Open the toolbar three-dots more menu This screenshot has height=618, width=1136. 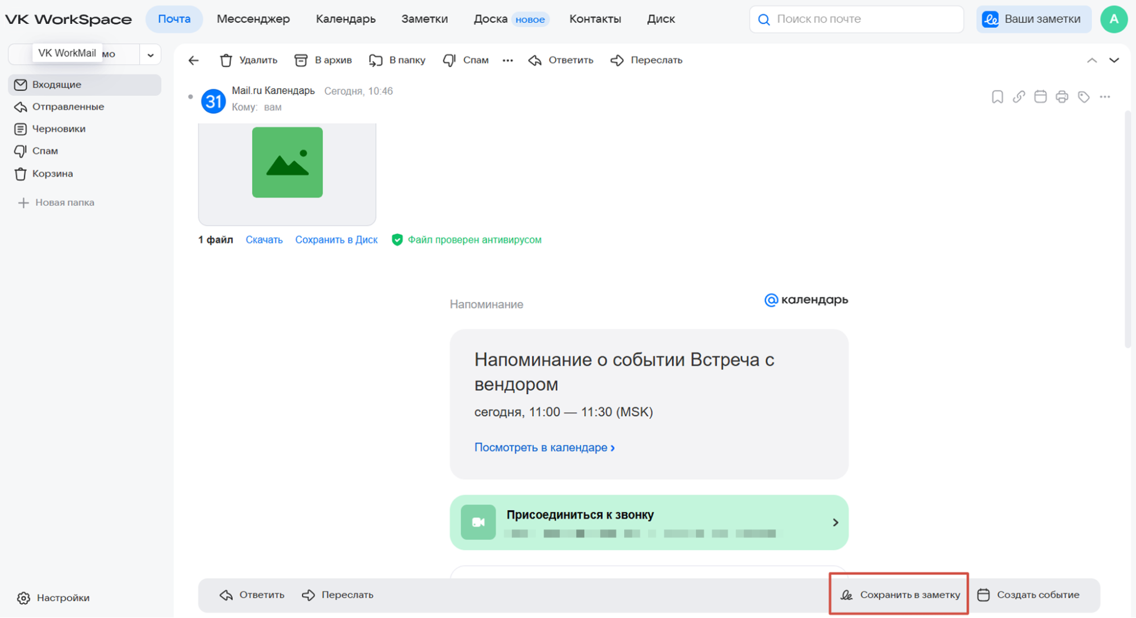(x=507, y=60)
